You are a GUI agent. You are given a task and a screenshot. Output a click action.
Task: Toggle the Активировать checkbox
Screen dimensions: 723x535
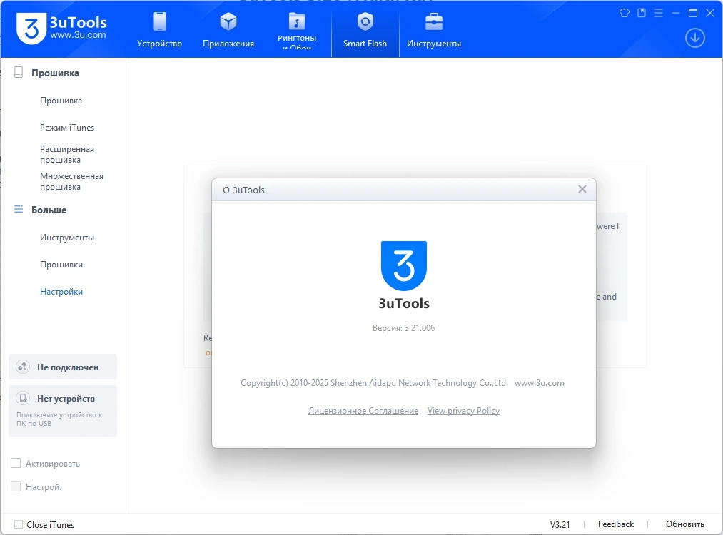(16, 463)
